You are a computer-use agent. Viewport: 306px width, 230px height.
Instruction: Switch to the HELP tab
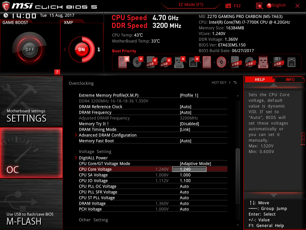(260, 79)
